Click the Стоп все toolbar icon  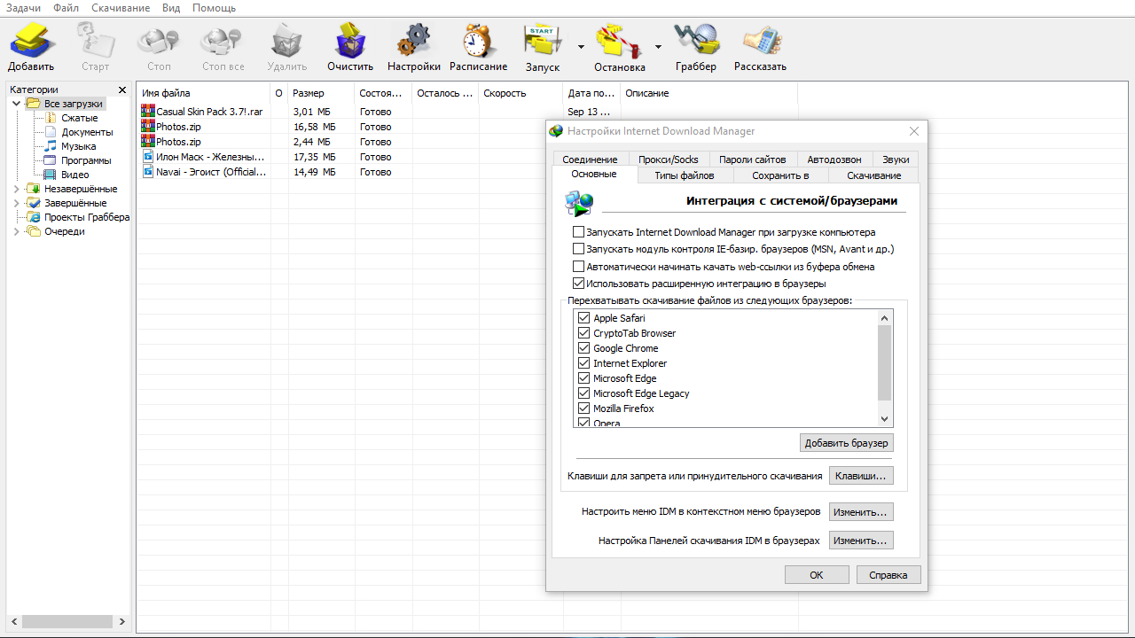pyautogui.click(x=223, y=40)
